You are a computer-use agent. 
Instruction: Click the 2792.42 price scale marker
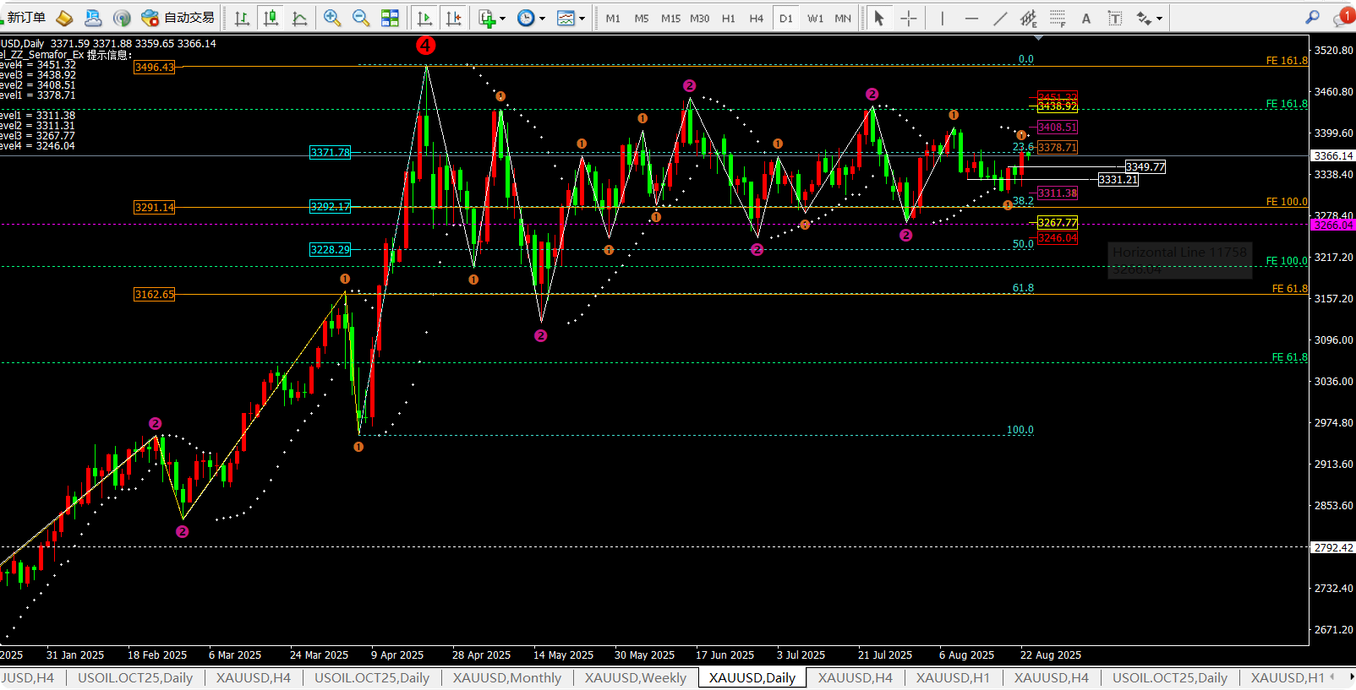[1333, 547]
